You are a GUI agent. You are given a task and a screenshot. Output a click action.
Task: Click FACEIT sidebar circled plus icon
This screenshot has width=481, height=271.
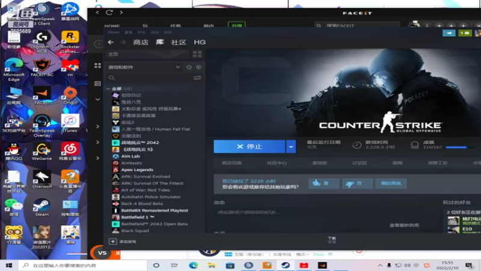(99, 44)
